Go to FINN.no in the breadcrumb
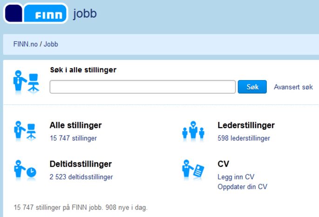 pyautogui.click(x=26, y=44)
